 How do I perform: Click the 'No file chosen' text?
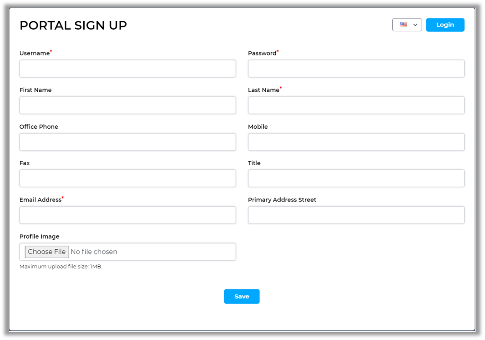94,252
